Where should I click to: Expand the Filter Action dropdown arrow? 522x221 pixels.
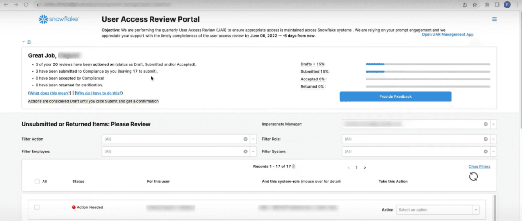pos(253,139)
